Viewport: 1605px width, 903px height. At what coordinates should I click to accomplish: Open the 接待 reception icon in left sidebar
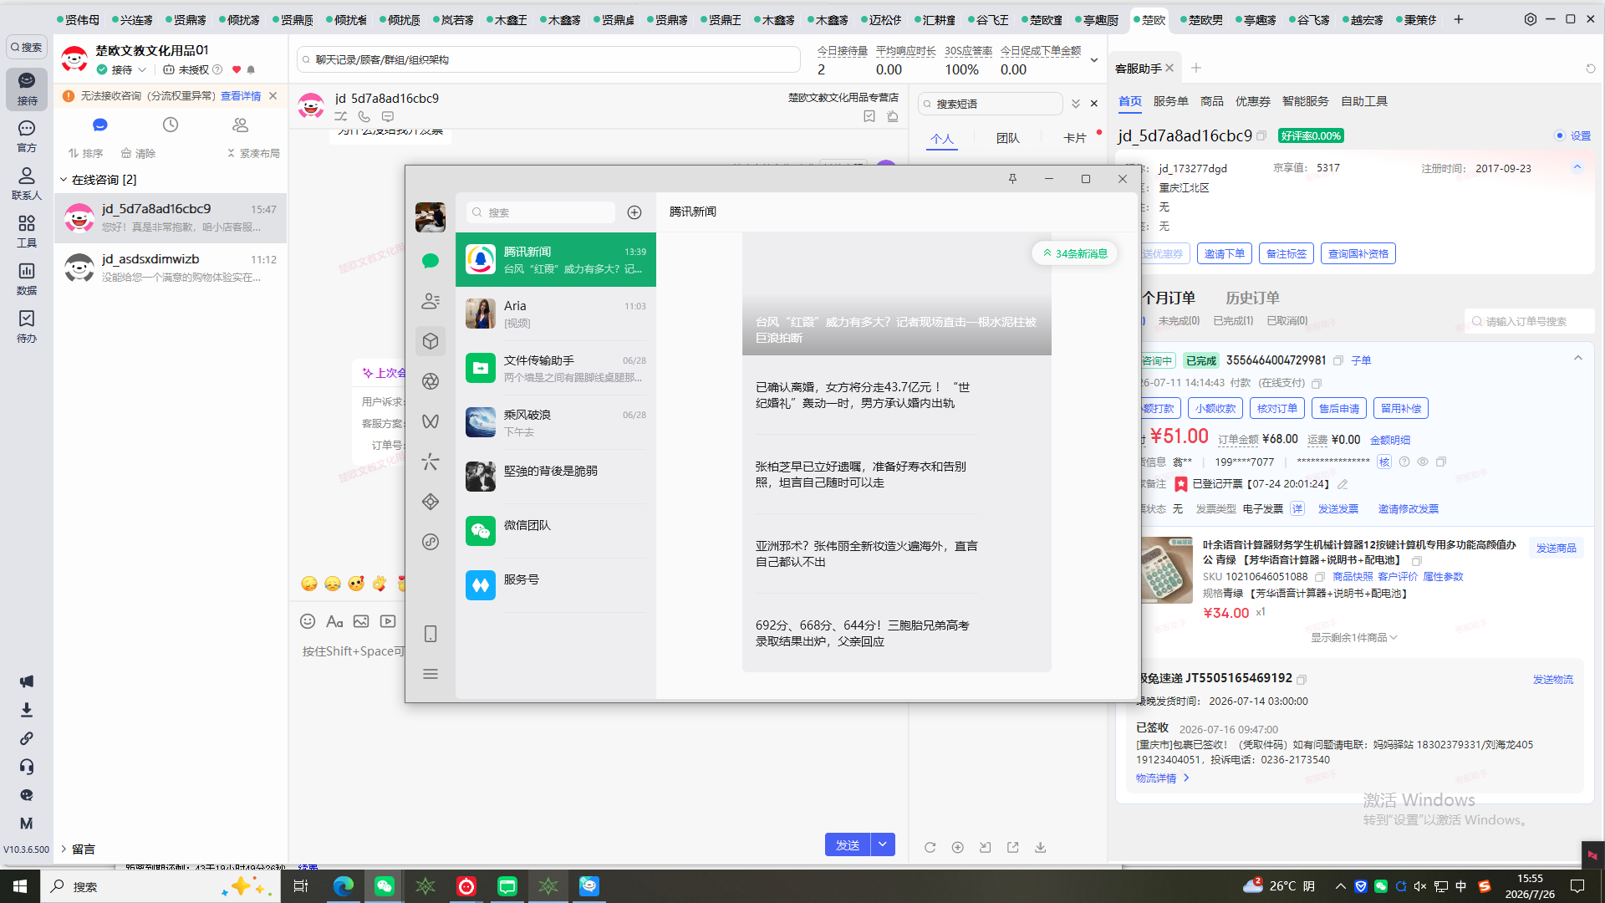(27, 88)
